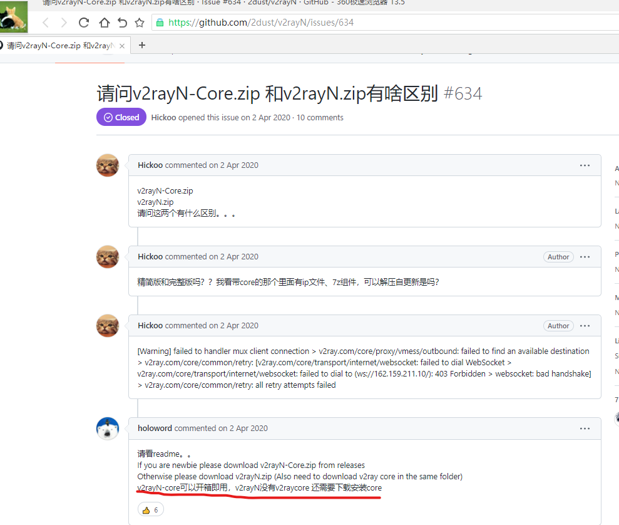Viewport: 619px width, 525px height.
Task: Open Hickoo's profile from the issue header
Action: pos(163,117)
